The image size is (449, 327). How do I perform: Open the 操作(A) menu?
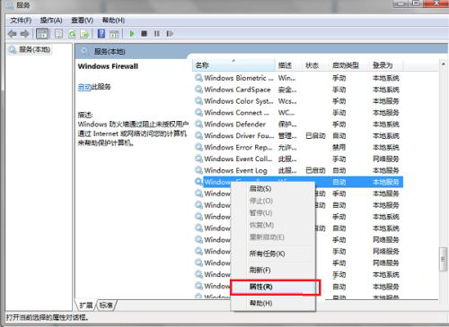pyautogui.click(x=51, y=21)
